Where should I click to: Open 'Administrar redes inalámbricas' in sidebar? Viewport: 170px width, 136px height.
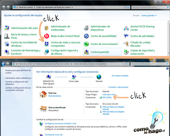click(18, 78)
